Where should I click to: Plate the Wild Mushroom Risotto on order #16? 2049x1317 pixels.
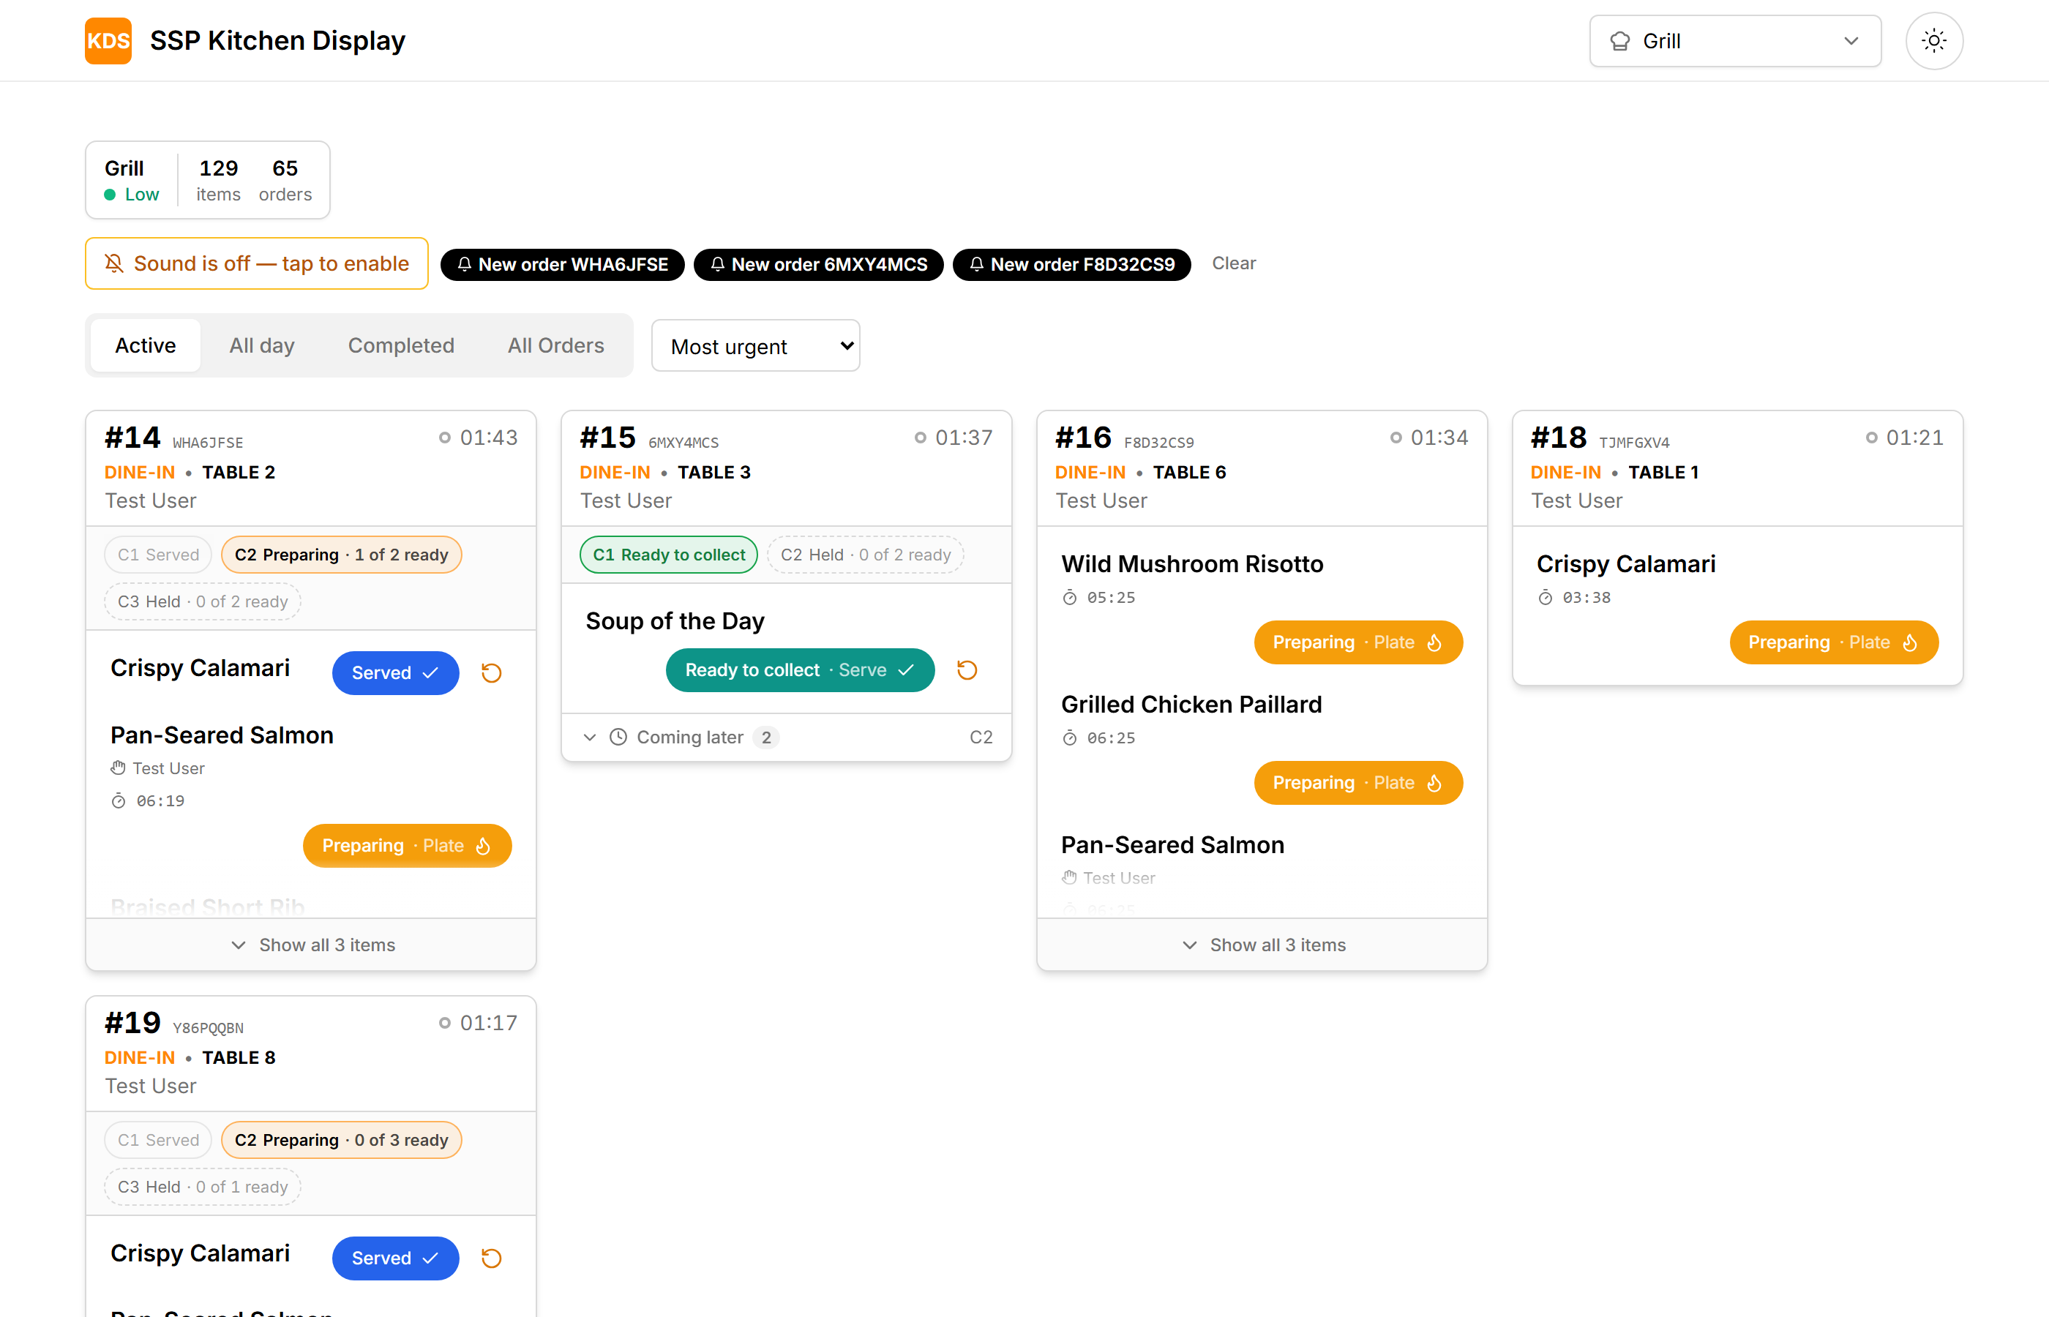(1358, 642)
